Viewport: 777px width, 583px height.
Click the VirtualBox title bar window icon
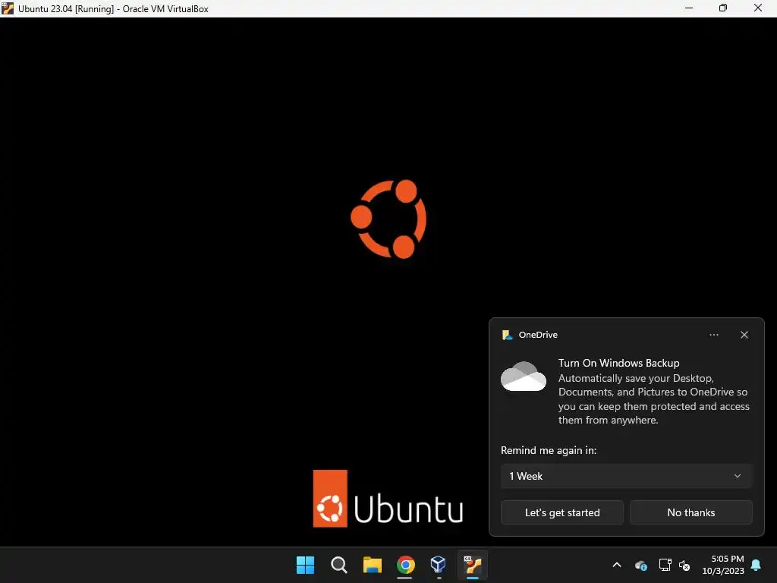8,8
